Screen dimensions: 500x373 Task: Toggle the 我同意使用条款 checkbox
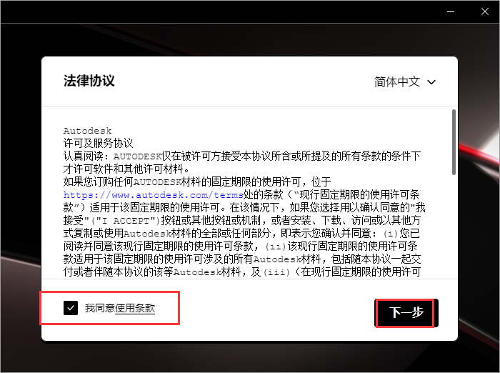[70, 308]
